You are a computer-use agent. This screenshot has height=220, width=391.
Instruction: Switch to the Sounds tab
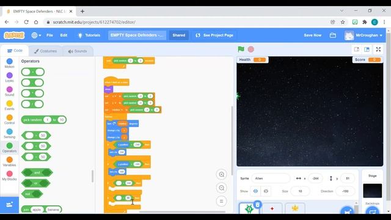78,51
